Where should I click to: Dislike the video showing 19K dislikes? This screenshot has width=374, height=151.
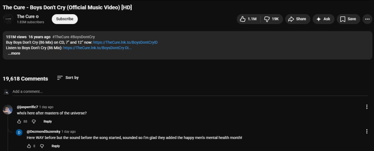point(272,19)
